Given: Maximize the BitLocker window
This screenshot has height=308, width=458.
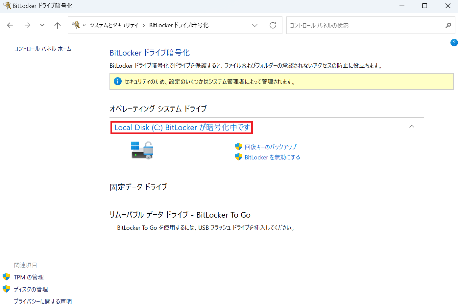Looking at the screenshot, I should point(424,6).
